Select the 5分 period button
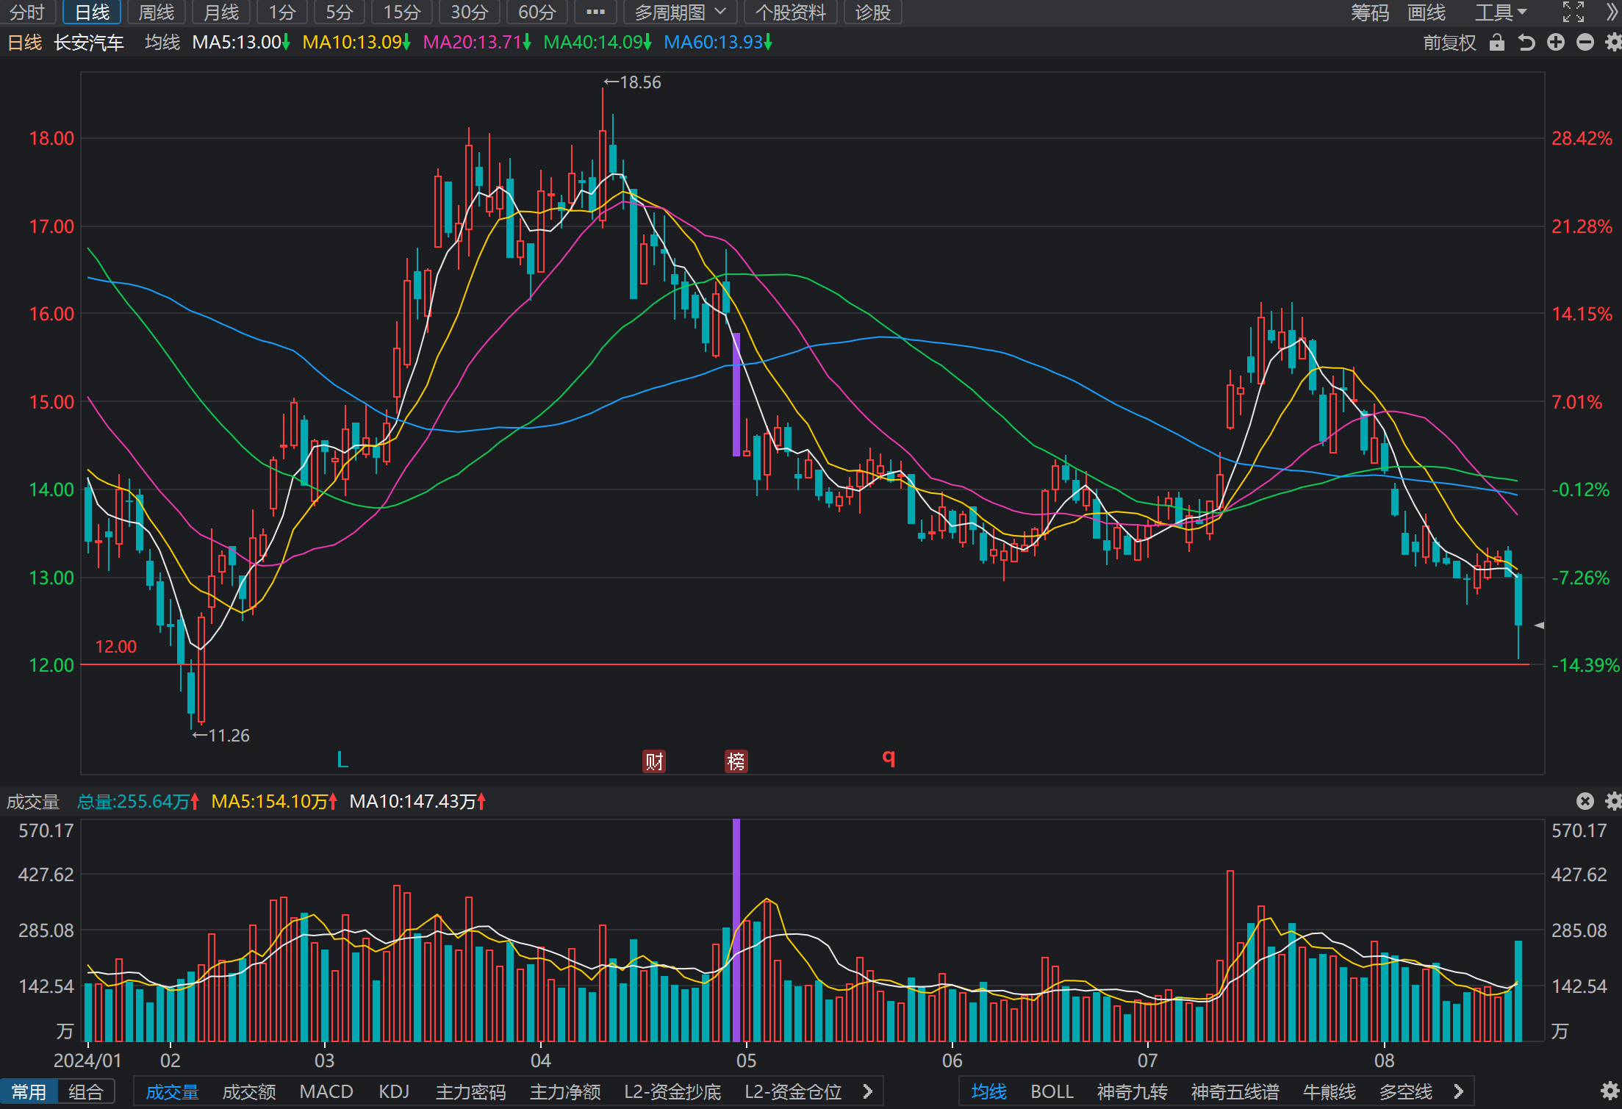Viewport: 1622px width, 1109px height. [340, 12]
